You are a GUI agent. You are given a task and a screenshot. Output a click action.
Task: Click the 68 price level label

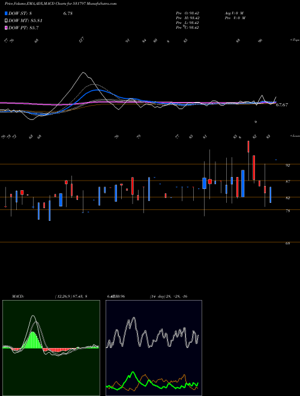tap(287, 244)
